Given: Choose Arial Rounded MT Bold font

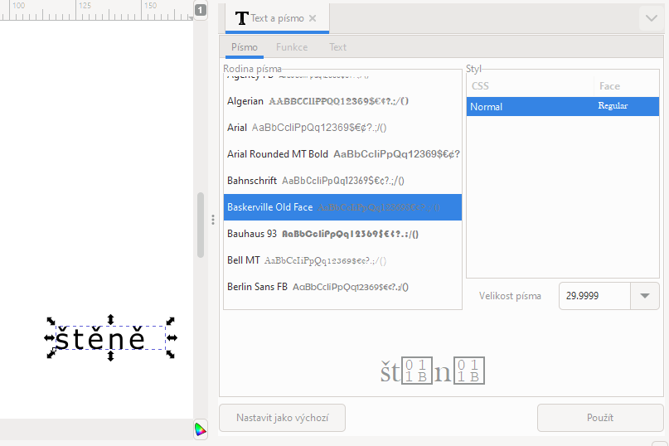Looking at the screenshot, I should tap(342, 154).
